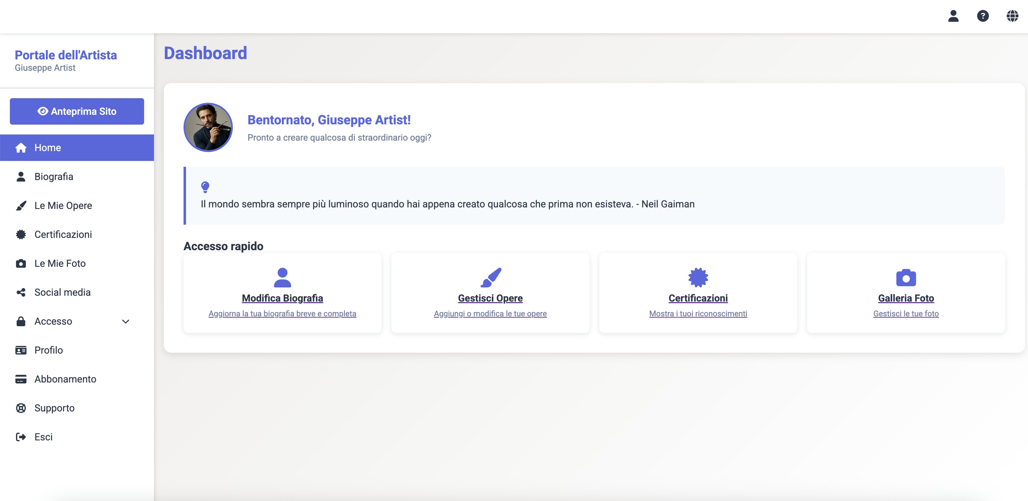Open Biografia from the sidebar
The width and height of the screenshot is (1028, 501).
77,177
